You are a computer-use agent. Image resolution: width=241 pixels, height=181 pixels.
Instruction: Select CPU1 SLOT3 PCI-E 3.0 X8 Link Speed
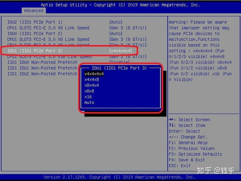click(48, 39)
